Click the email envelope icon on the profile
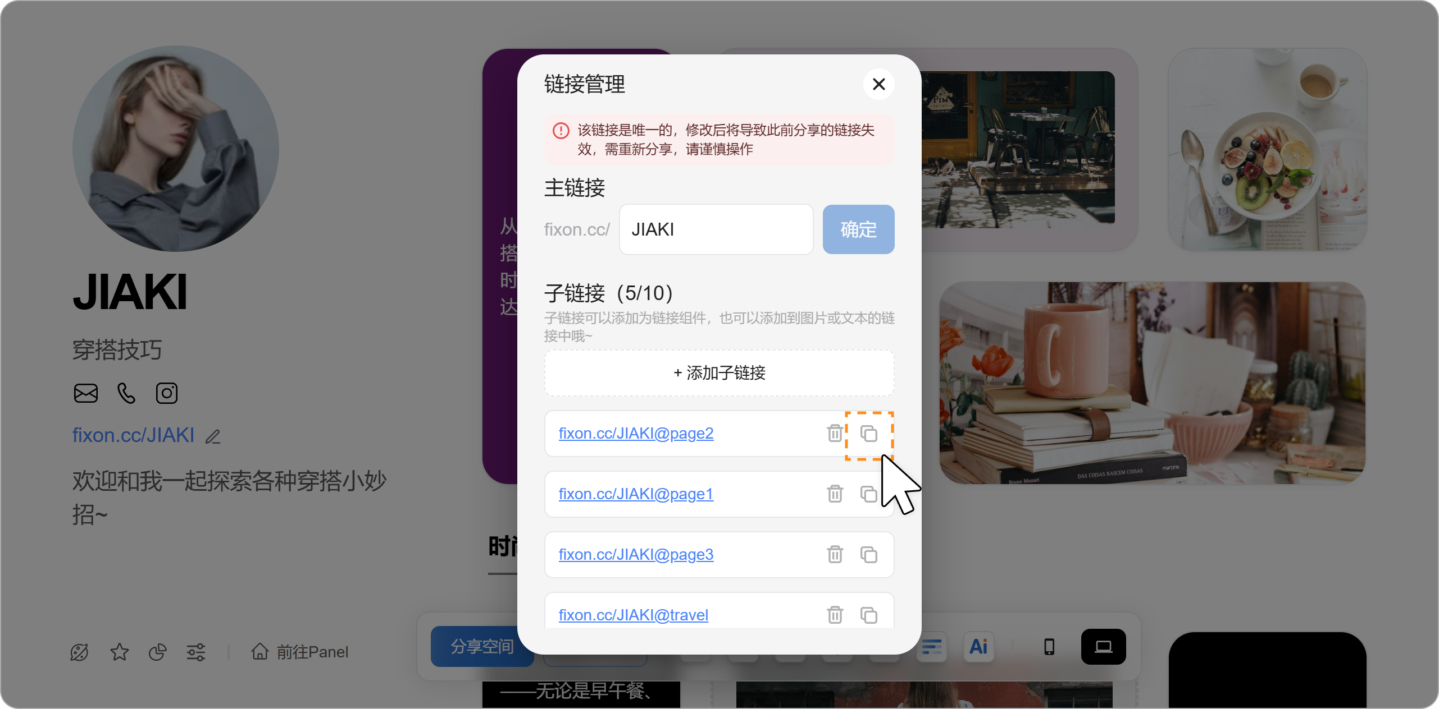The image size is (1439, 709). point(86,393)
